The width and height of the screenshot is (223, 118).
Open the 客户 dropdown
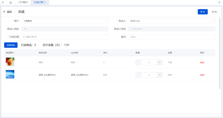point(65,21)
